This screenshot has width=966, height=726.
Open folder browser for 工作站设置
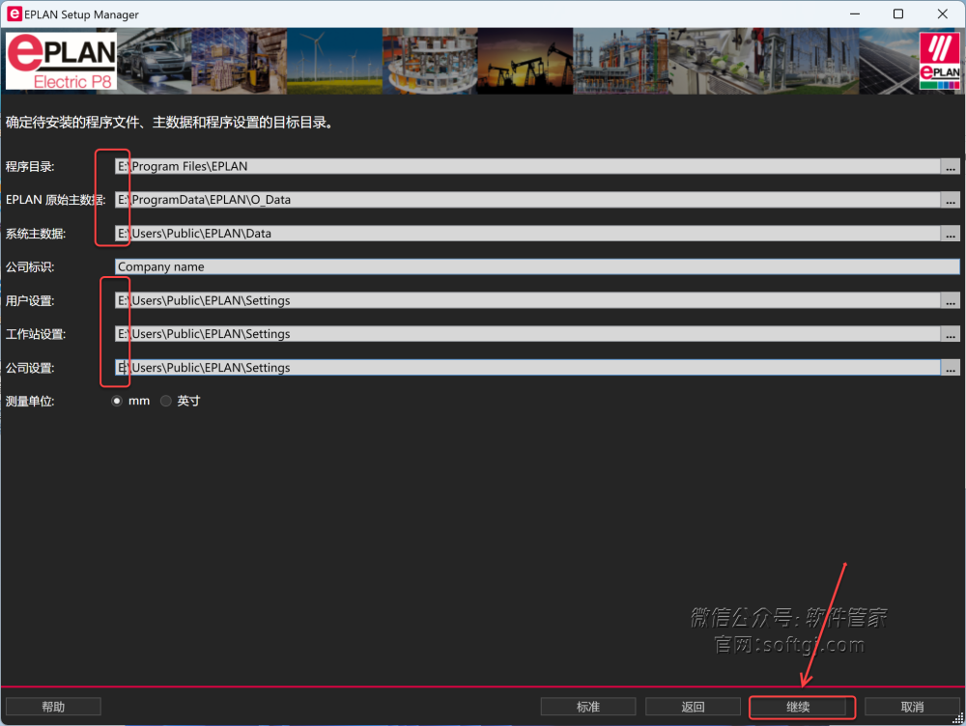pyautogui.click(x=951, y=334)
